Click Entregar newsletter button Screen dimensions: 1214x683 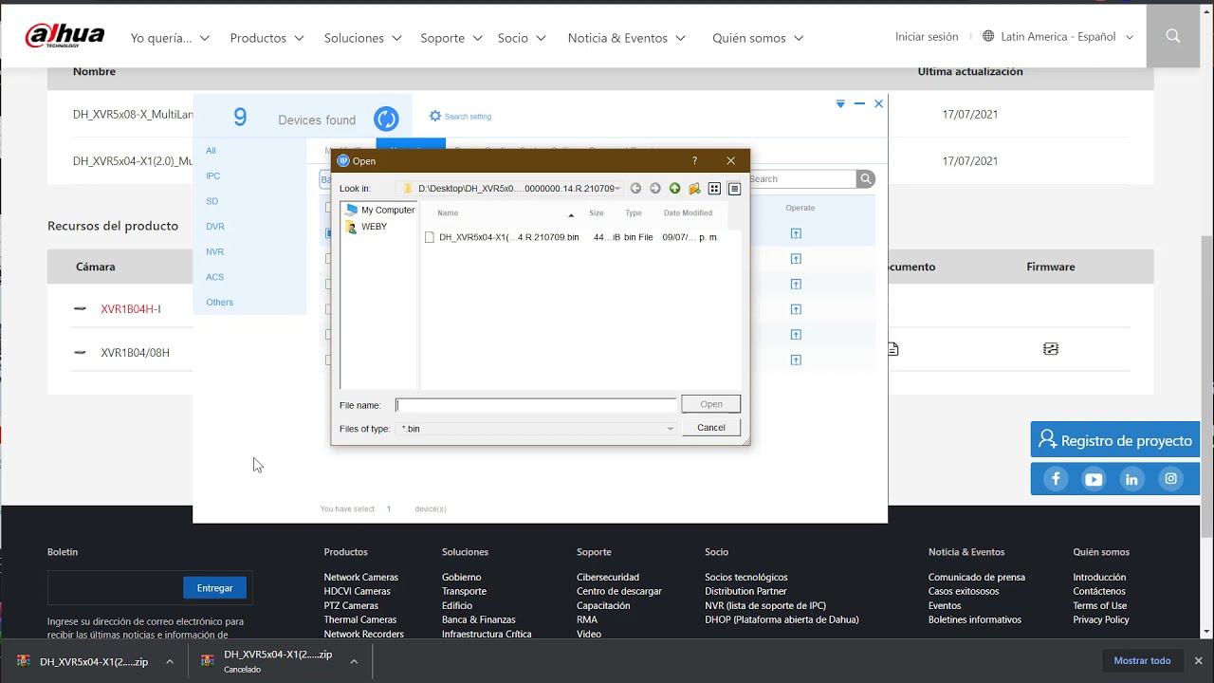coord(214,588)
